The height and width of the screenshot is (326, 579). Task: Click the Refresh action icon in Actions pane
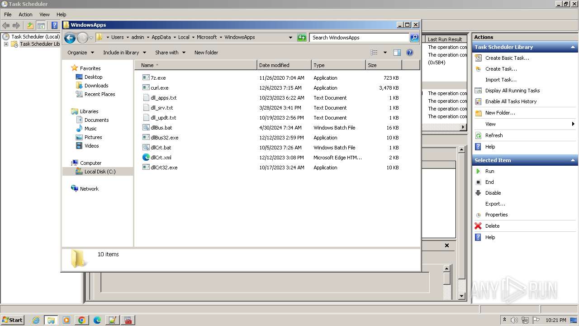[479, 135]
